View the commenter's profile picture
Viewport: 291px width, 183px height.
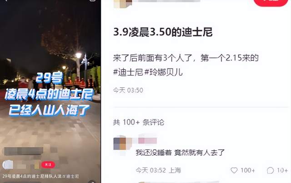pos(120,143)
